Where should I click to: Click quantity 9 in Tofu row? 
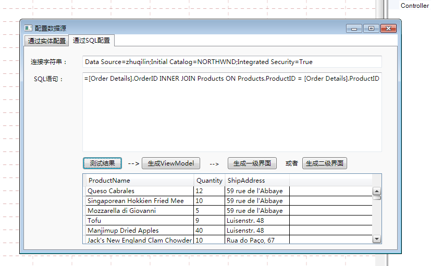tap(210, 220)
